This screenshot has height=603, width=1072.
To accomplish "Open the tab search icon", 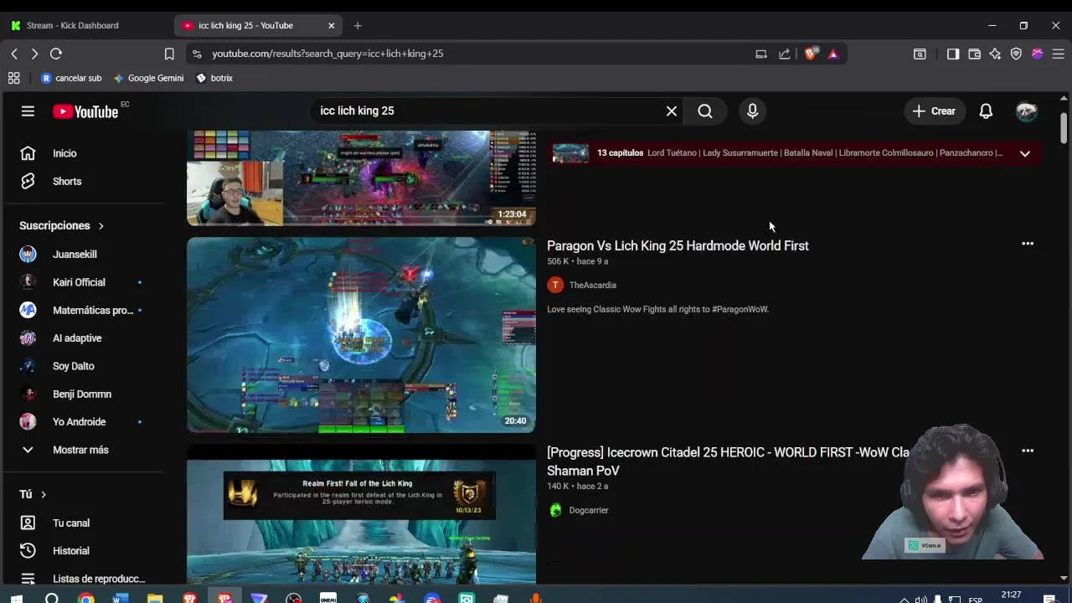I will coord(920,54).
